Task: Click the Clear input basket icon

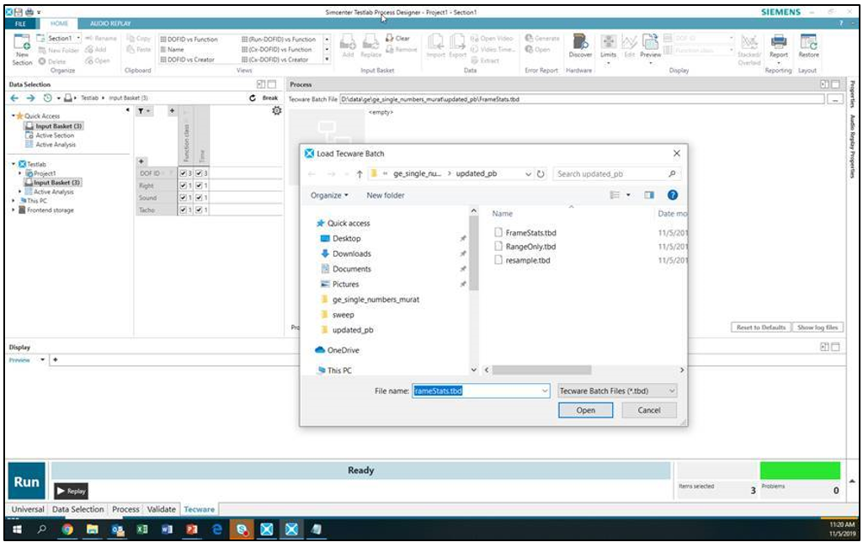Action: click(x=398, y=39)
